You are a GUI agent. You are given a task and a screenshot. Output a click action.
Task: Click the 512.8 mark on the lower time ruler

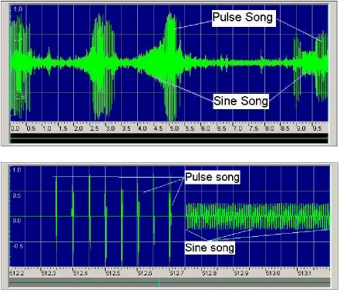coord(209,274)
